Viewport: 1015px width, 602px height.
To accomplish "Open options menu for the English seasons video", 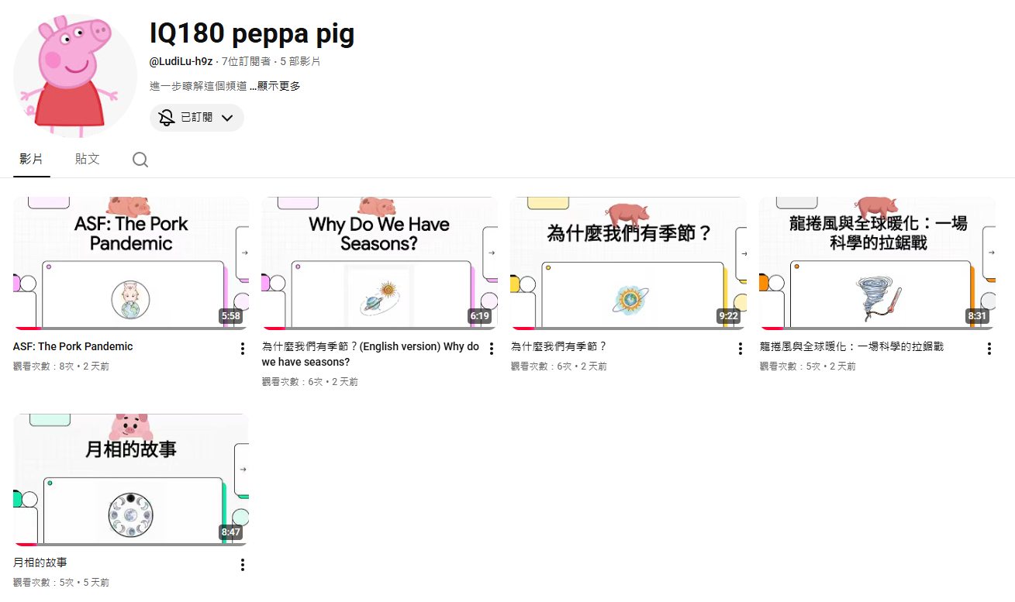I will (492, 349).
